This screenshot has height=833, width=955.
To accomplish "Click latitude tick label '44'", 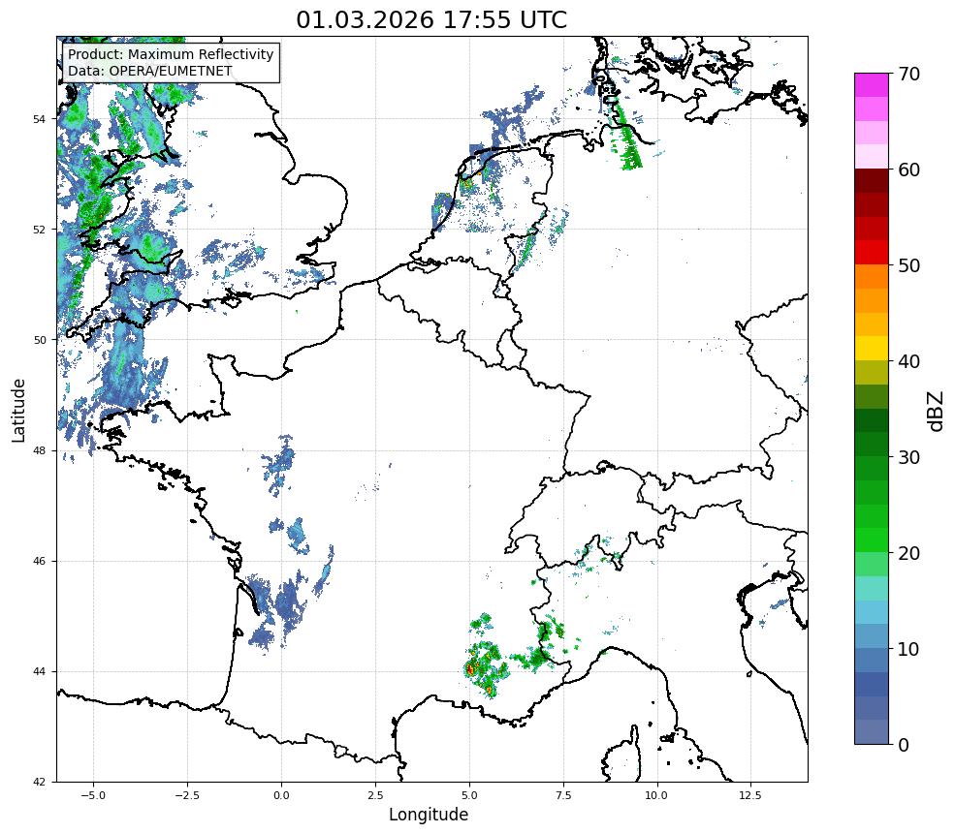I will pos(40,672).
